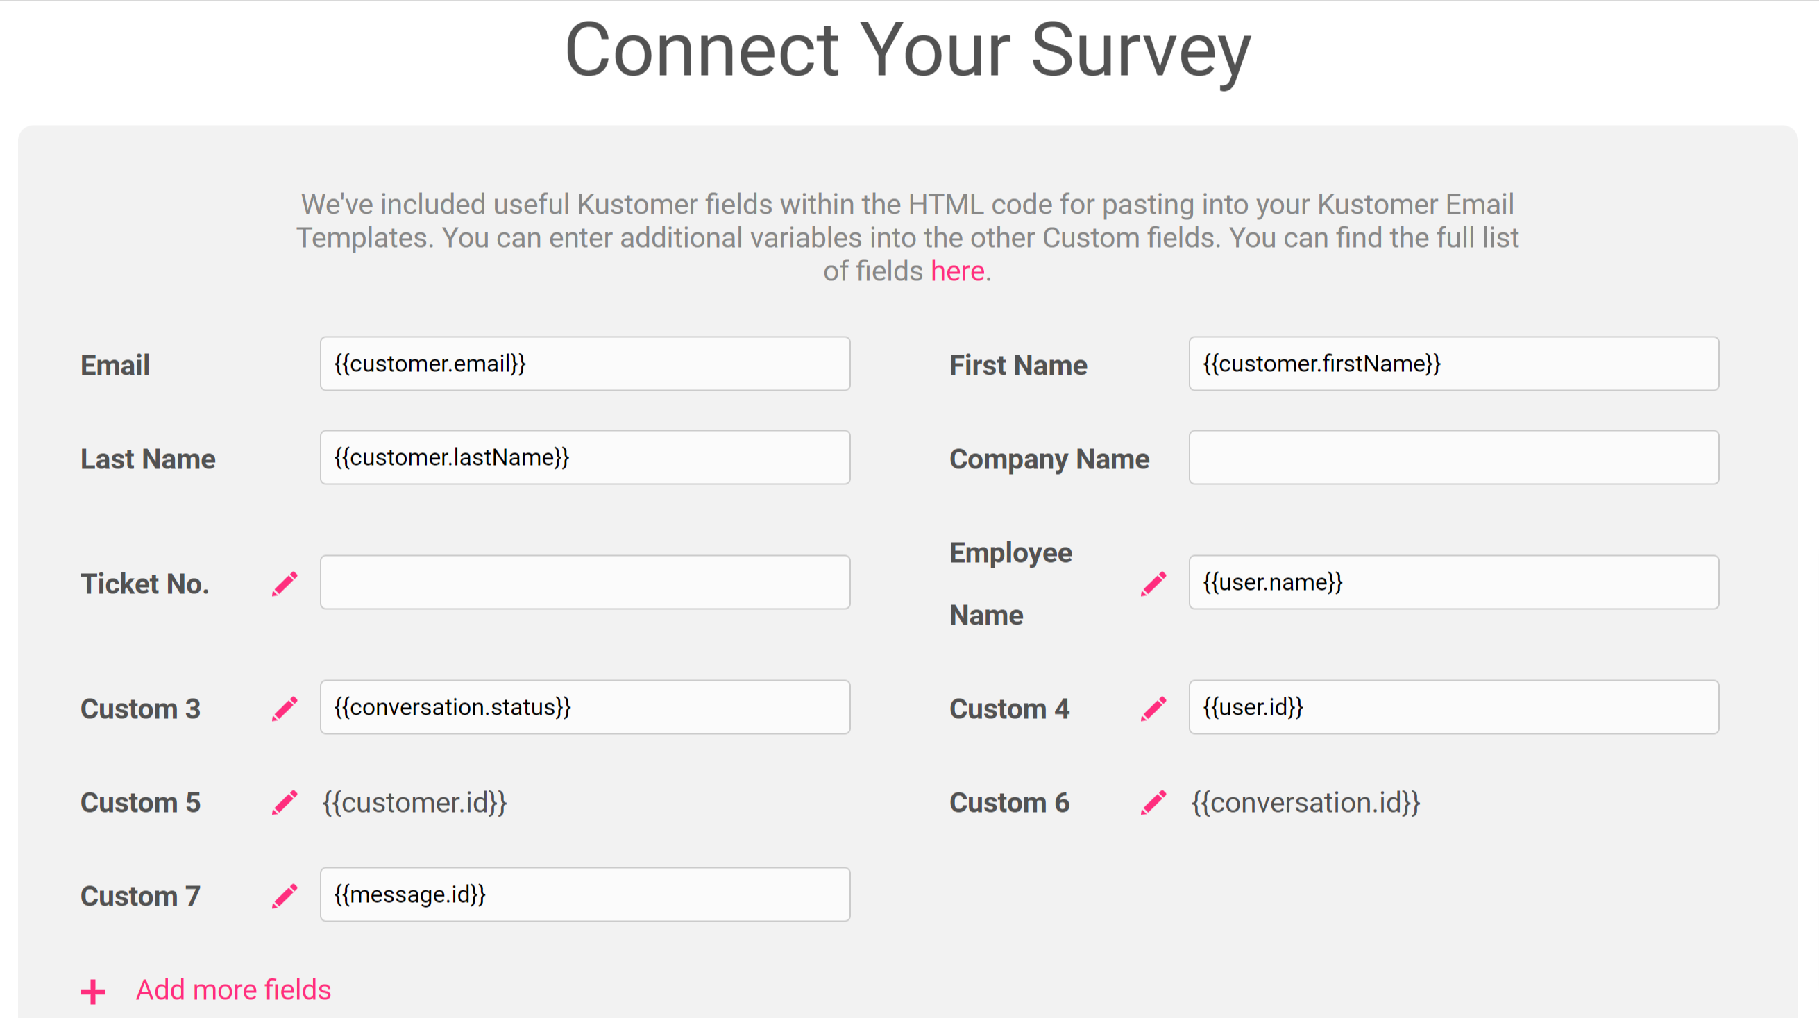
Task: Focus the empty Ticket No. input
Action: click(x=584, y=582)
